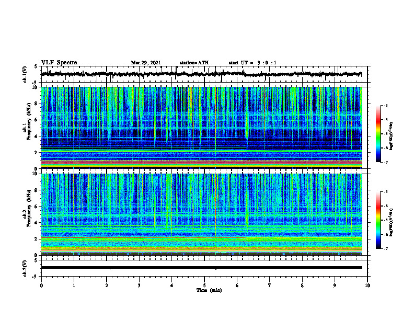Click the time axis tick label "9"

point(335,285)
